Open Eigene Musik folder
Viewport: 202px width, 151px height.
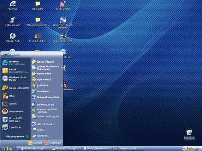pyautogui.click(x=47, y=80)
